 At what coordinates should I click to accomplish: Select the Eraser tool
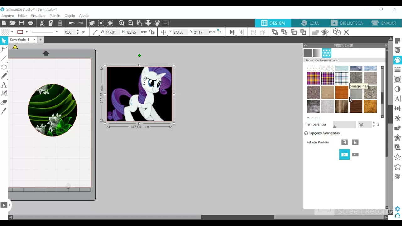[4, 102]
